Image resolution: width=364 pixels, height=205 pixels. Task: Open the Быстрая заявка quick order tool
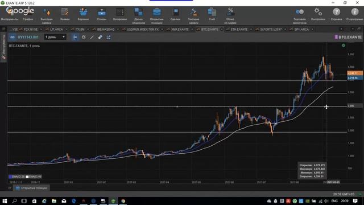tap(47, 16)
